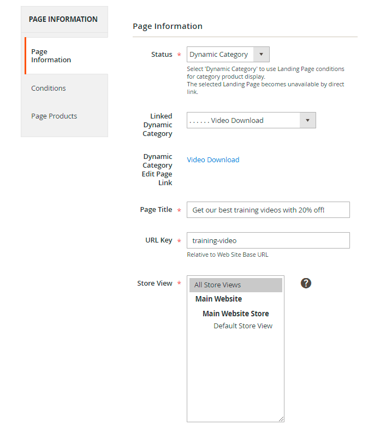Expand the Linked Dynamic Category dropdown
The height and width of the screenshot is (431, 374).
[x=251, y=120]
